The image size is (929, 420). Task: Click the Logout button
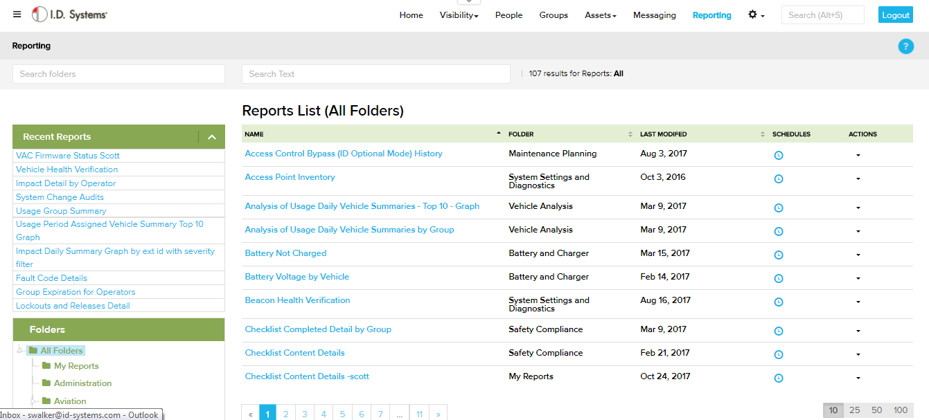pyautogui.click(x=895, y=15)
